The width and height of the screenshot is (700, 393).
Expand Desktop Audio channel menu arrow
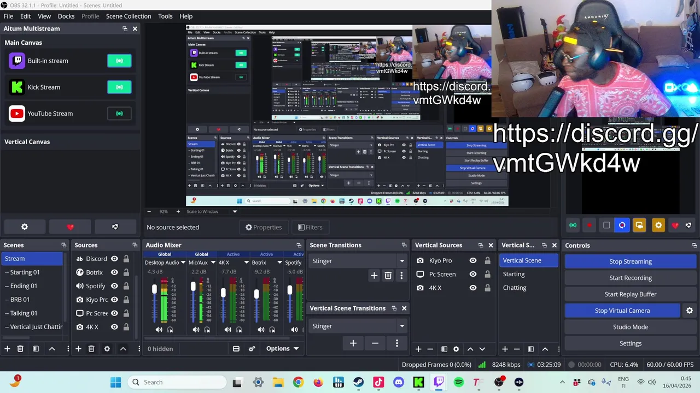pos(183,263)
